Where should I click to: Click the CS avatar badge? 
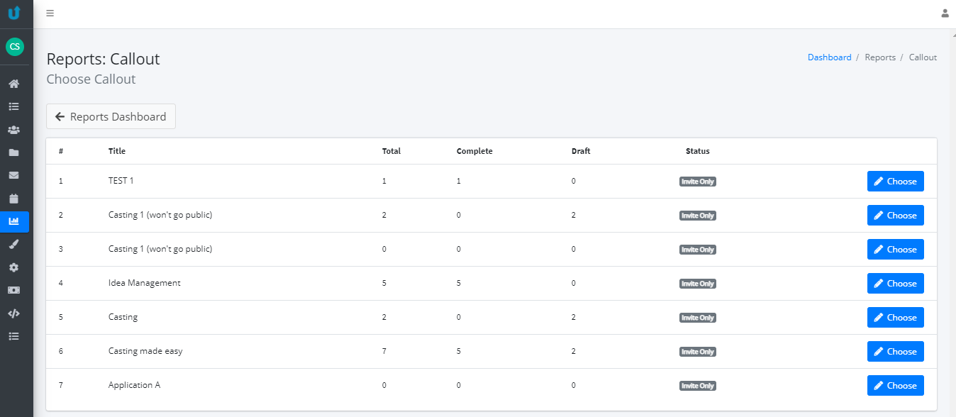coord(14,47)
